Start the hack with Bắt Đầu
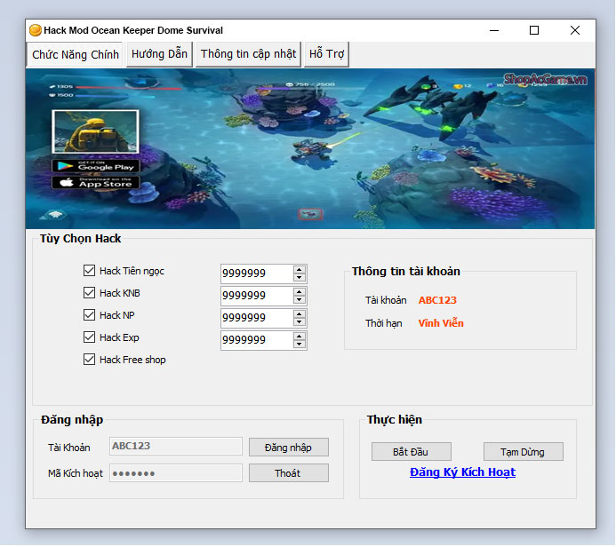Viewport: 616px width, 547px height. pos(411,452)
